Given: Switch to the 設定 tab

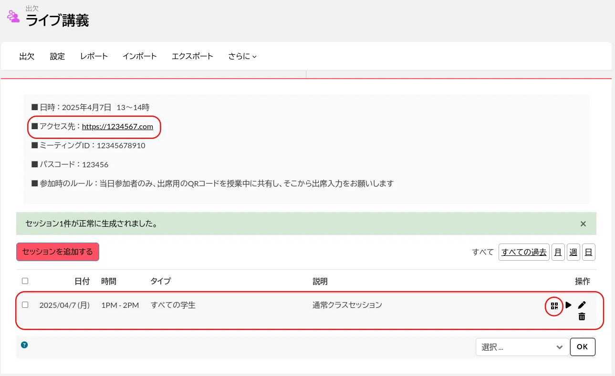Looking at the screenshot, I should (57, 56).
